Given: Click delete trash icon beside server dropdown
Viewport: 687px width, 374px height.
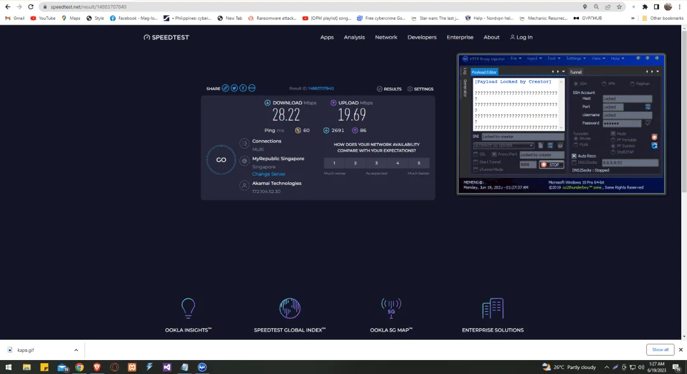Looking at the screenshot, I should [560, 145].
